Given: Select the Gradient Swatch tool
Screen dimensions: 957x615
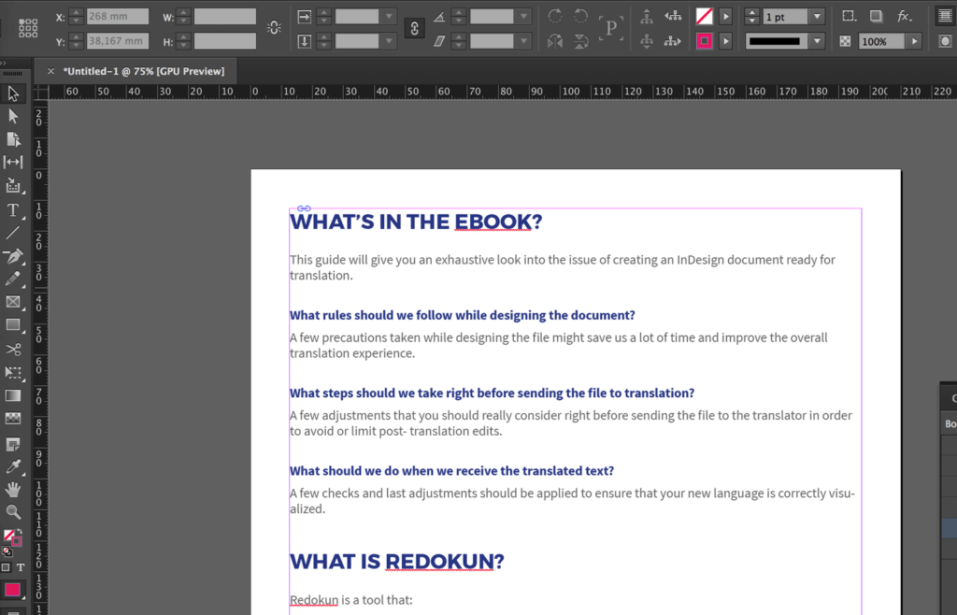Looking at the screenshot, I should (x=13, y=396).
